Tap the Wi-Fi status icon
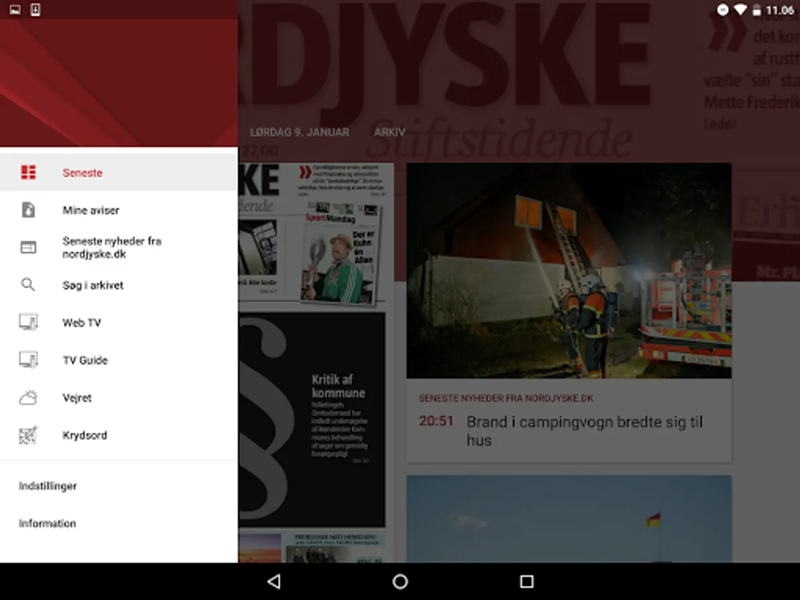 [740, 10]
